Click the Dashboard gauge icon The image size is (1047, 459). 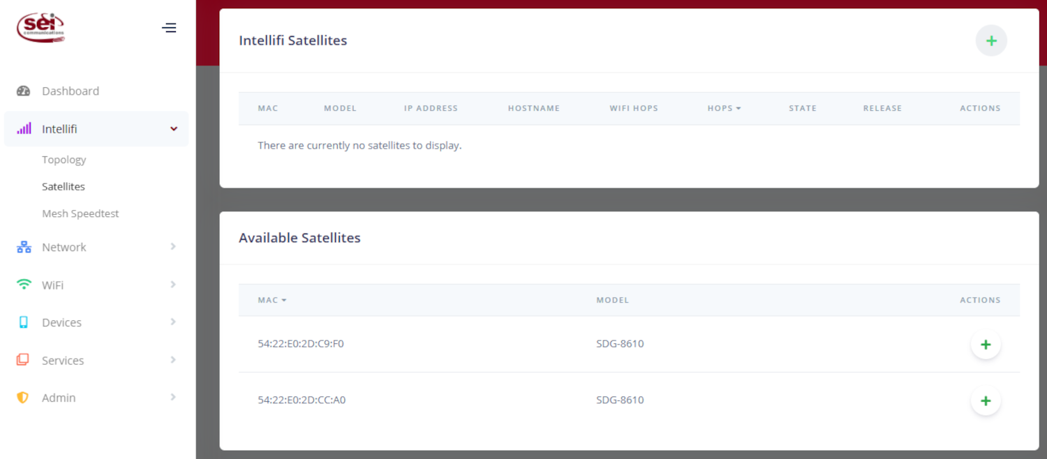pos(24,91)
